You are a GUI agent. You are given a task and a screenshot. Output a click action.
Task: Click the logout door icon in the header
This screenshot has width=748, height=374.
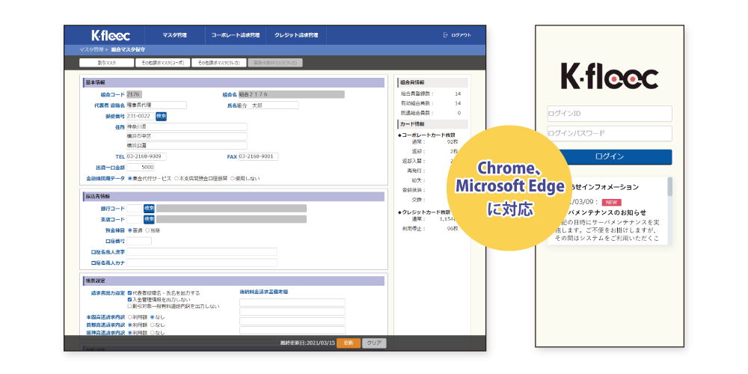tap(446, 35)
